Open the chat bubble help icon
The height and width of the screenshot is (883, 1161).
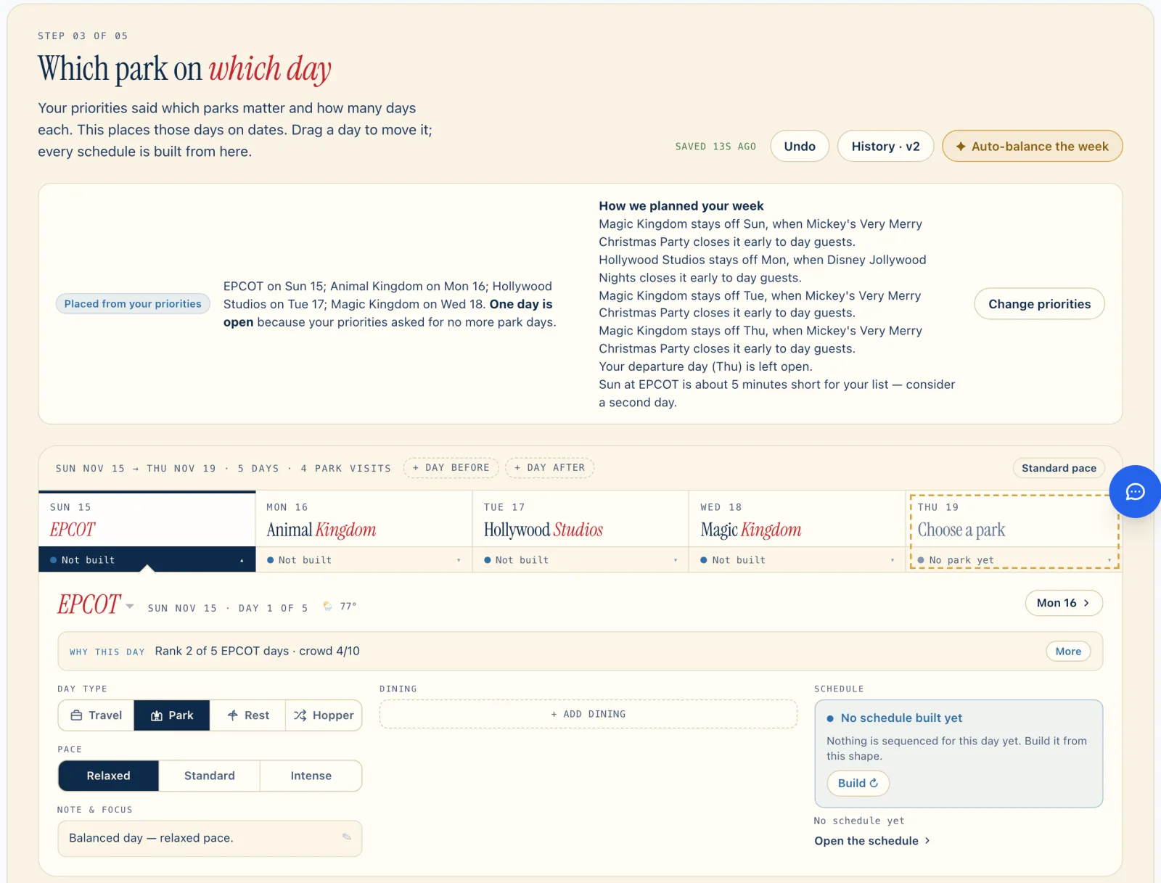pyautogui.click(x=1135, y=492)
